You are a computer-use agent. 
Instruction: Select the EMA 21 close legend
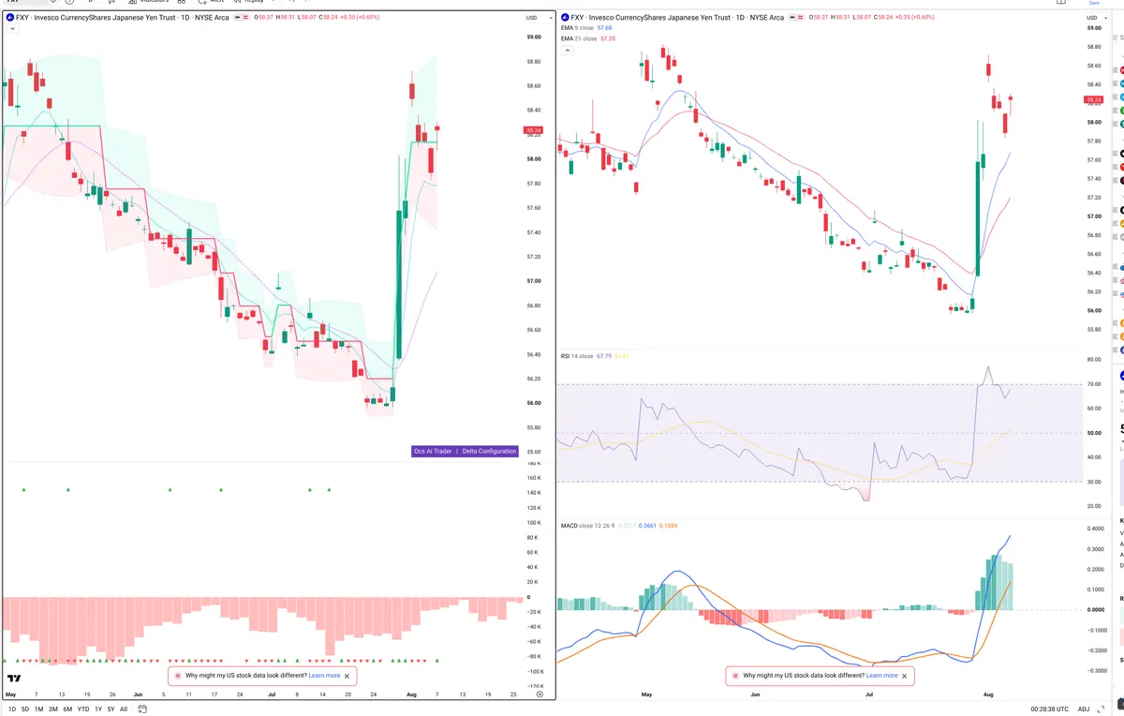[586, 38]
